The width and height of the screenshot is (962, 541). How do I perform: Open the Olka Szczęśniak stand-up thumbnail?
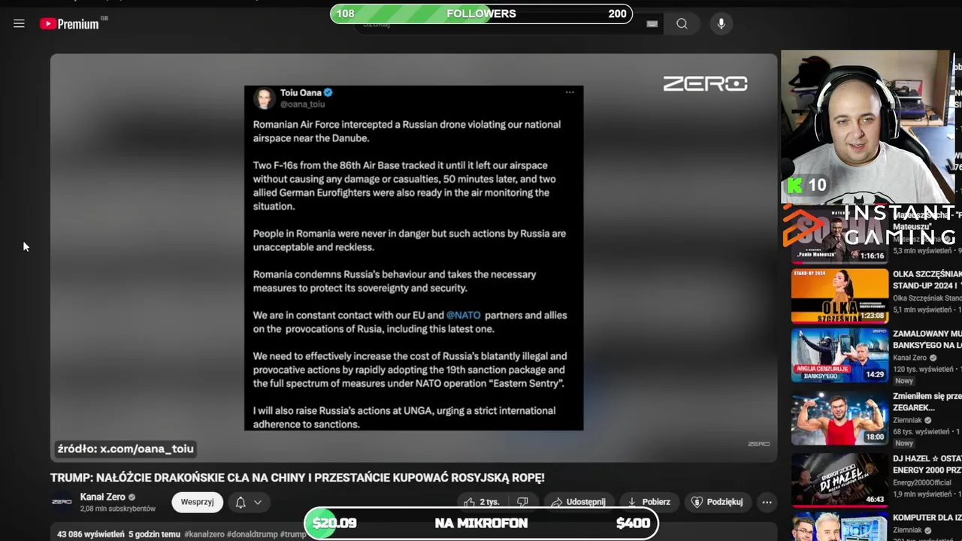point(839,296)
